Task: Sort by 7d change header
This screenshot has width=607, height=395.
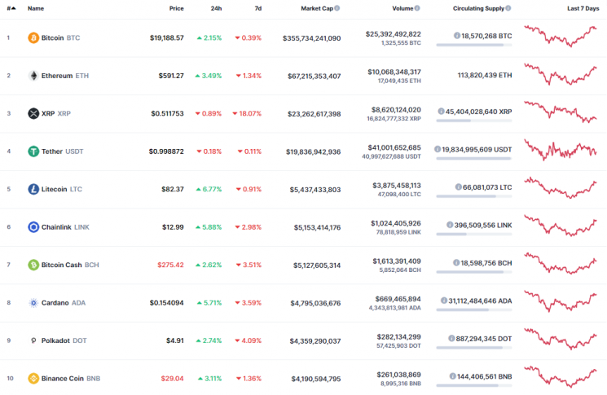Action: [258, 8]
